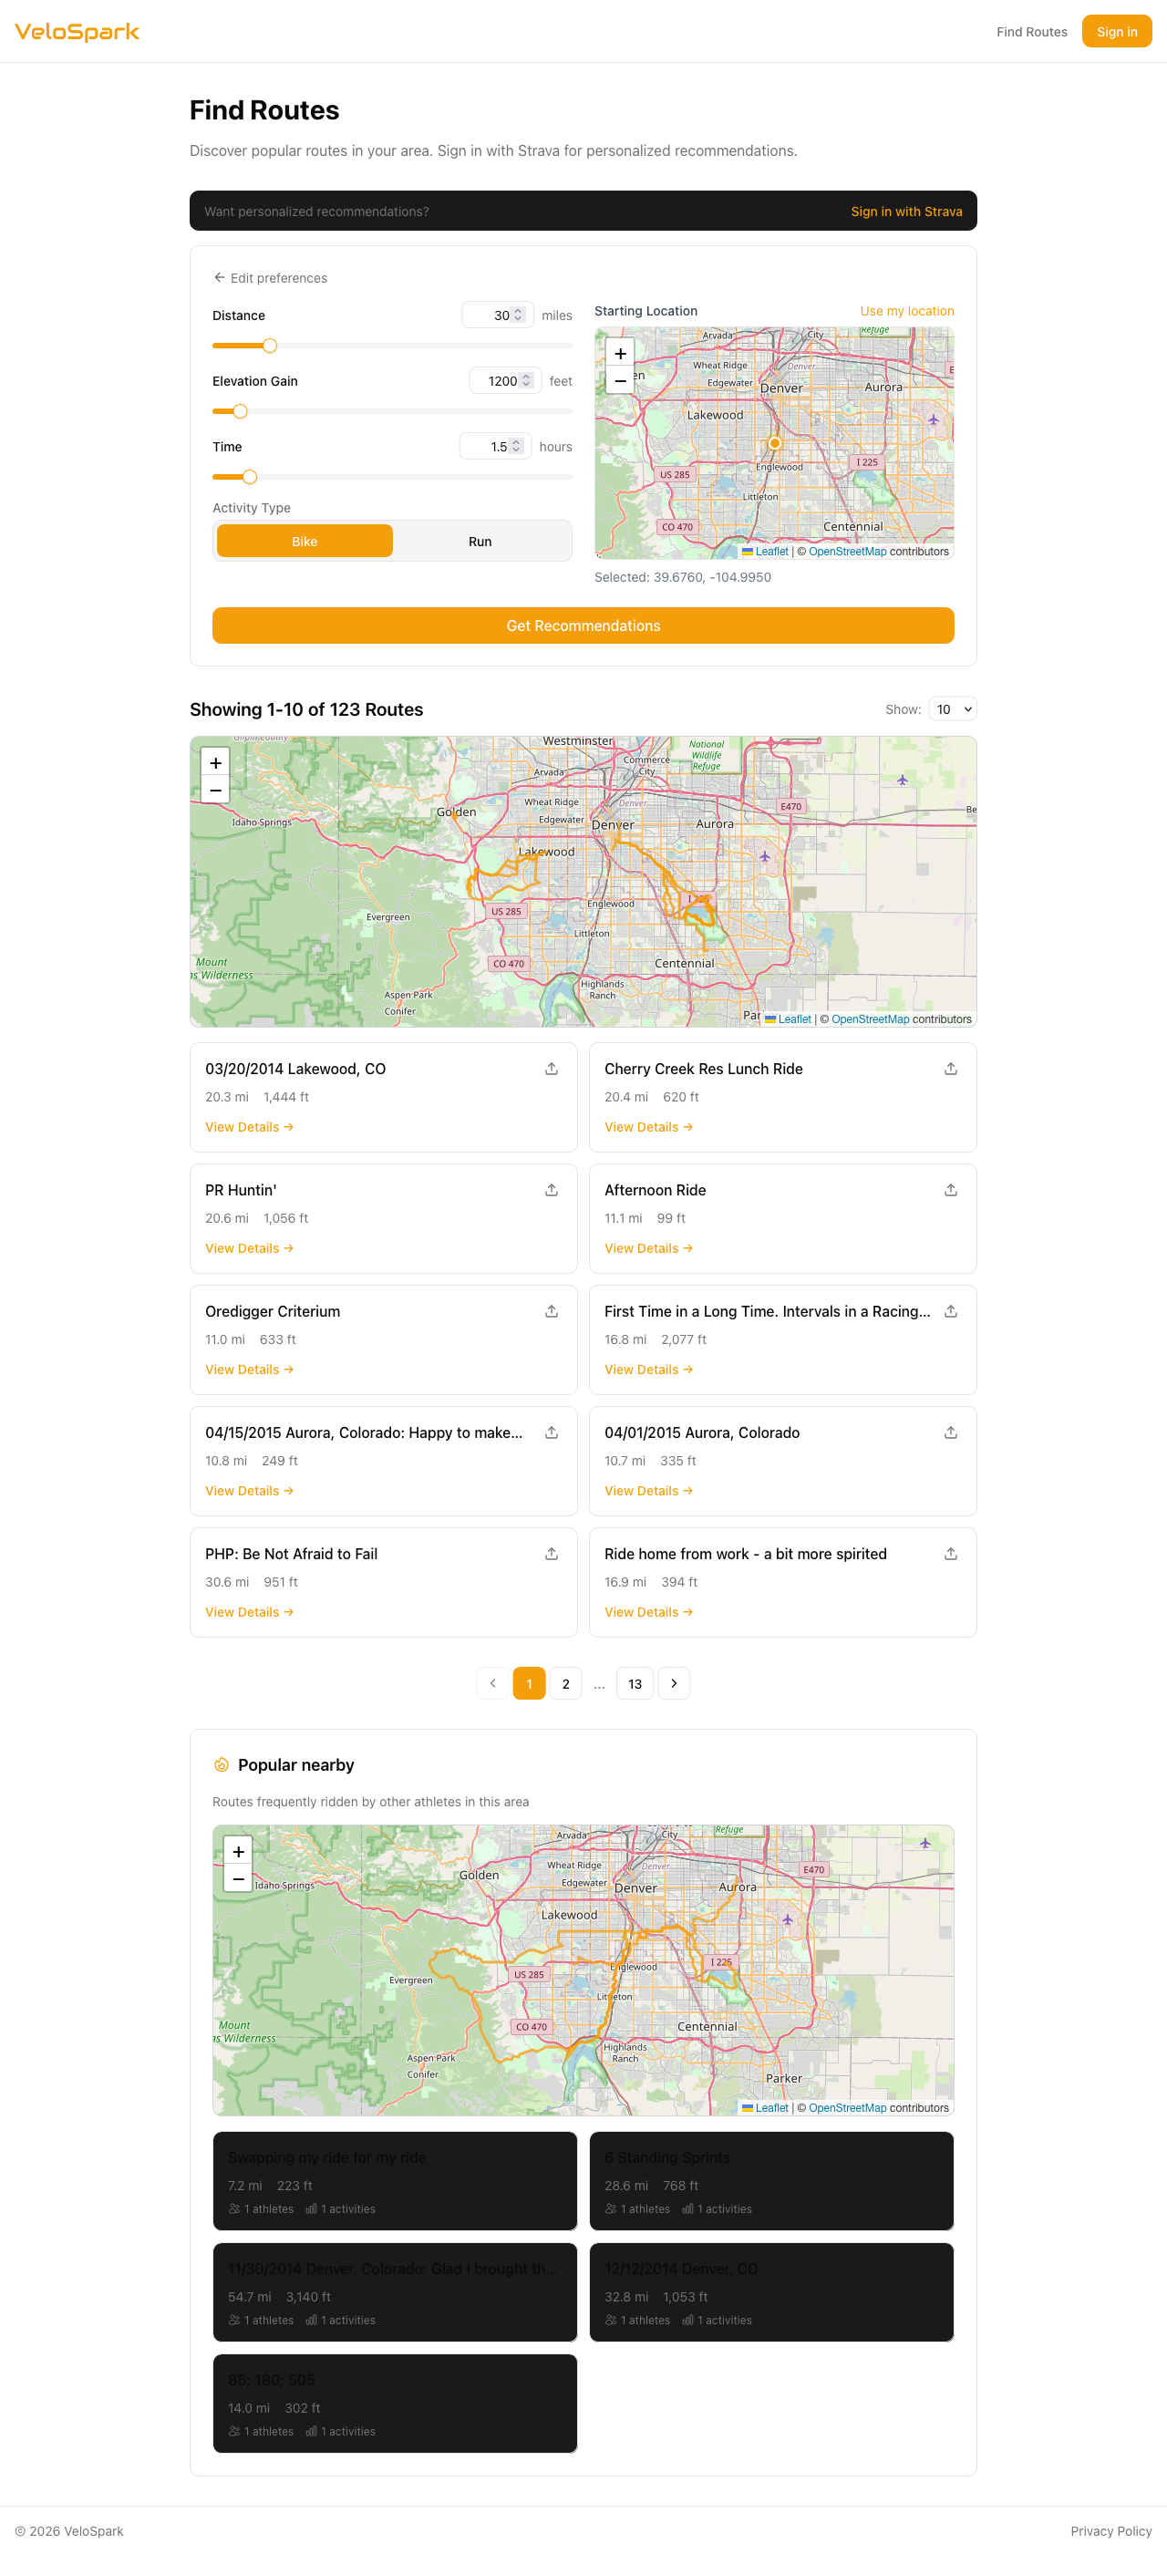
Task: Open the Swapping my ride for my ride card
Action: [395, 2180]
